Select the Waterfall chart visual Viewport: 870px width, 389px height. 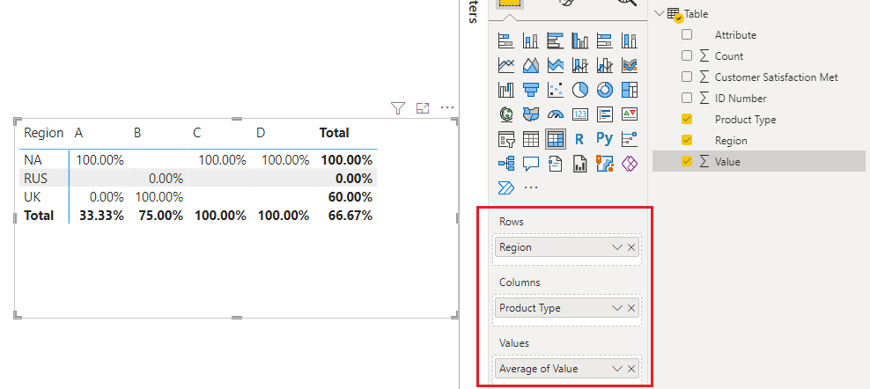(506, 90)
